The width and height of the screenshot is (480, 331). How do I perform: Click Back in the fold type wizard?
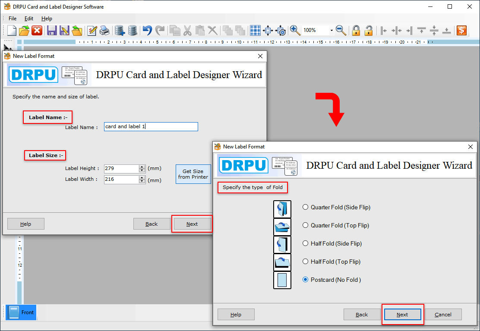click(x=362, y=315)
